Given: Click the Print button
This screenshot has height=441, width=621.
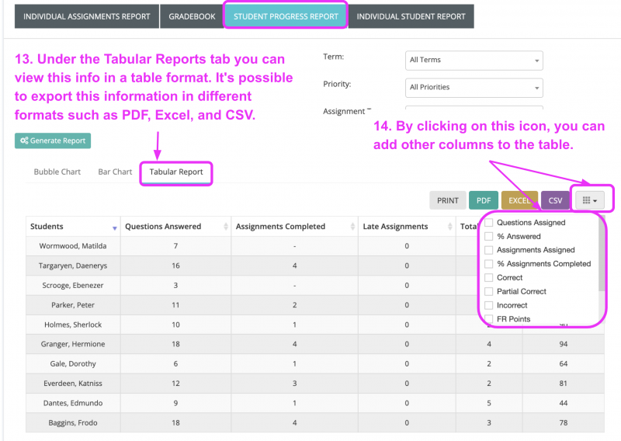Looking at the screenshot, I should coord(447,200).
